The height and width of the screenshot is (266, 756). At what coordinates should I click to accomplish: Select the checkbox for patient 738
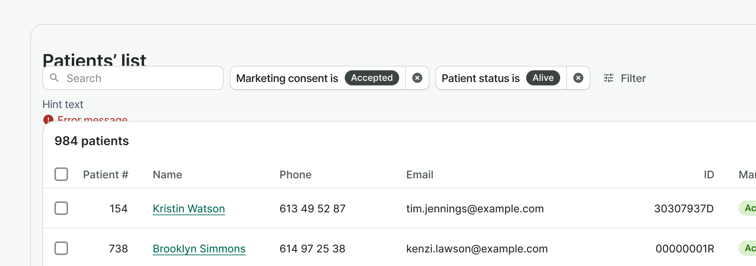(x=61, y=248)
